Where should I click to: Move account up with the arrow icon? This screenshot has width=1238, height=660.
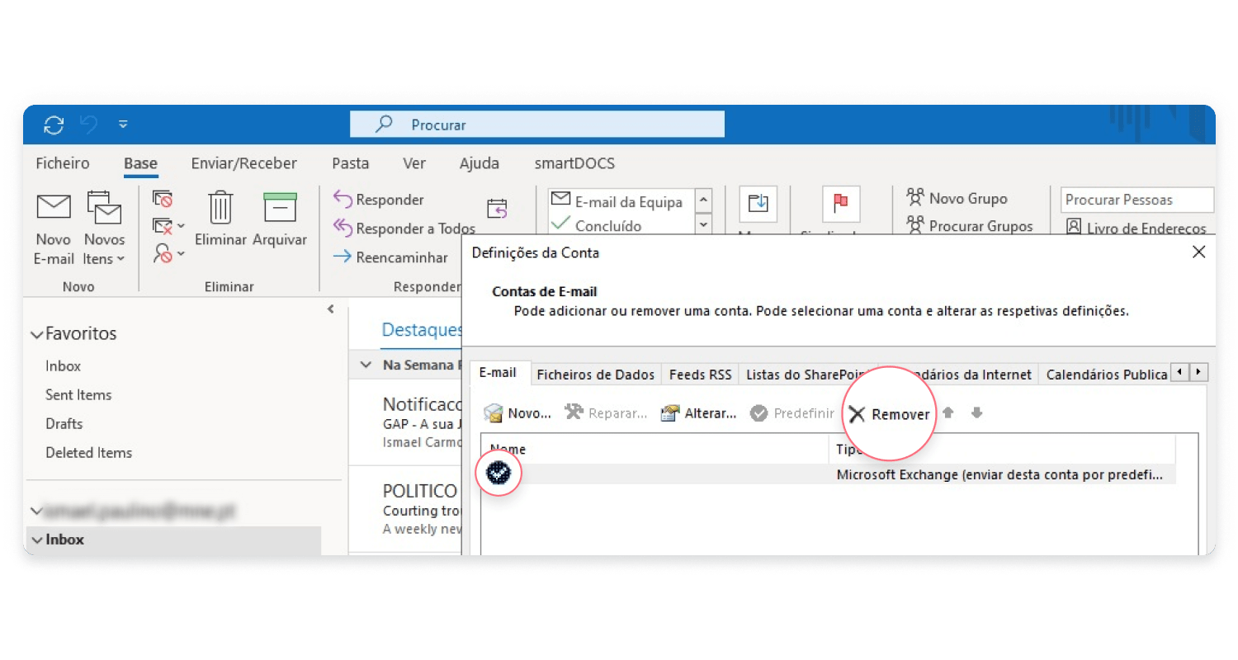coord(948,412)
